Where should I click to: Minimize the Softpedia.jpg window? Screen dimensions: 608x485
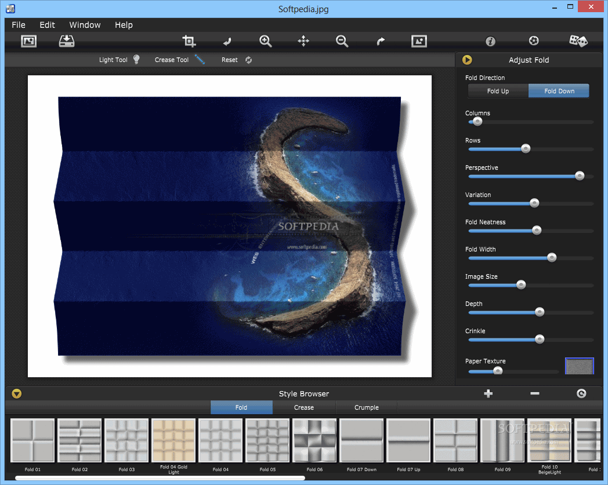click(555, 8)
